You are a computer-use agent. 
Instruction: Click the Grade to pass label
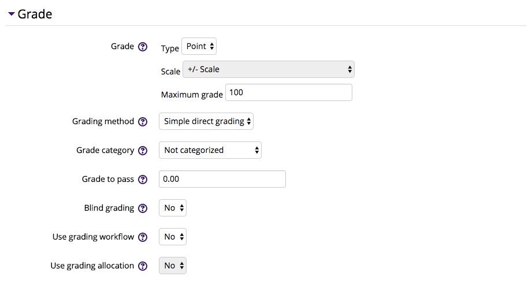tap(108, 179)
